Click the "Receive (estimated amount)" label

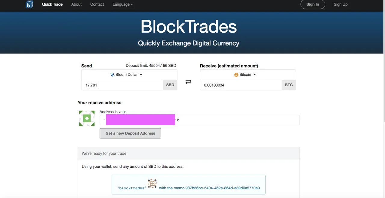click(229, 66)
